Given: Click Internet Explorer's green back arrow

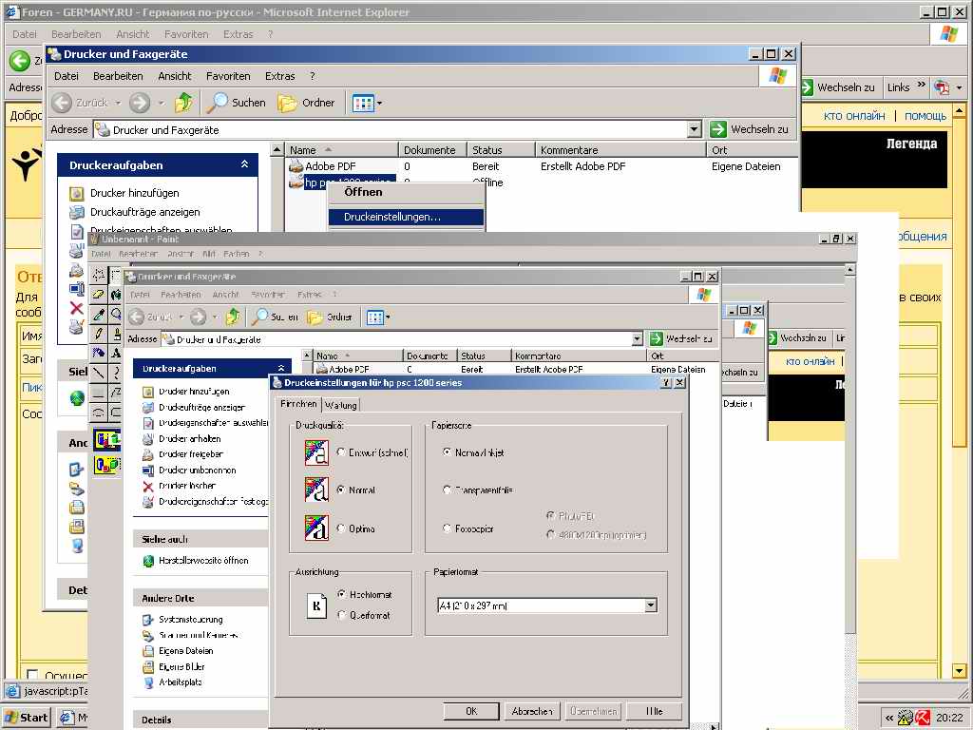Looking at the screenshot, I should [x=20, y=60].
